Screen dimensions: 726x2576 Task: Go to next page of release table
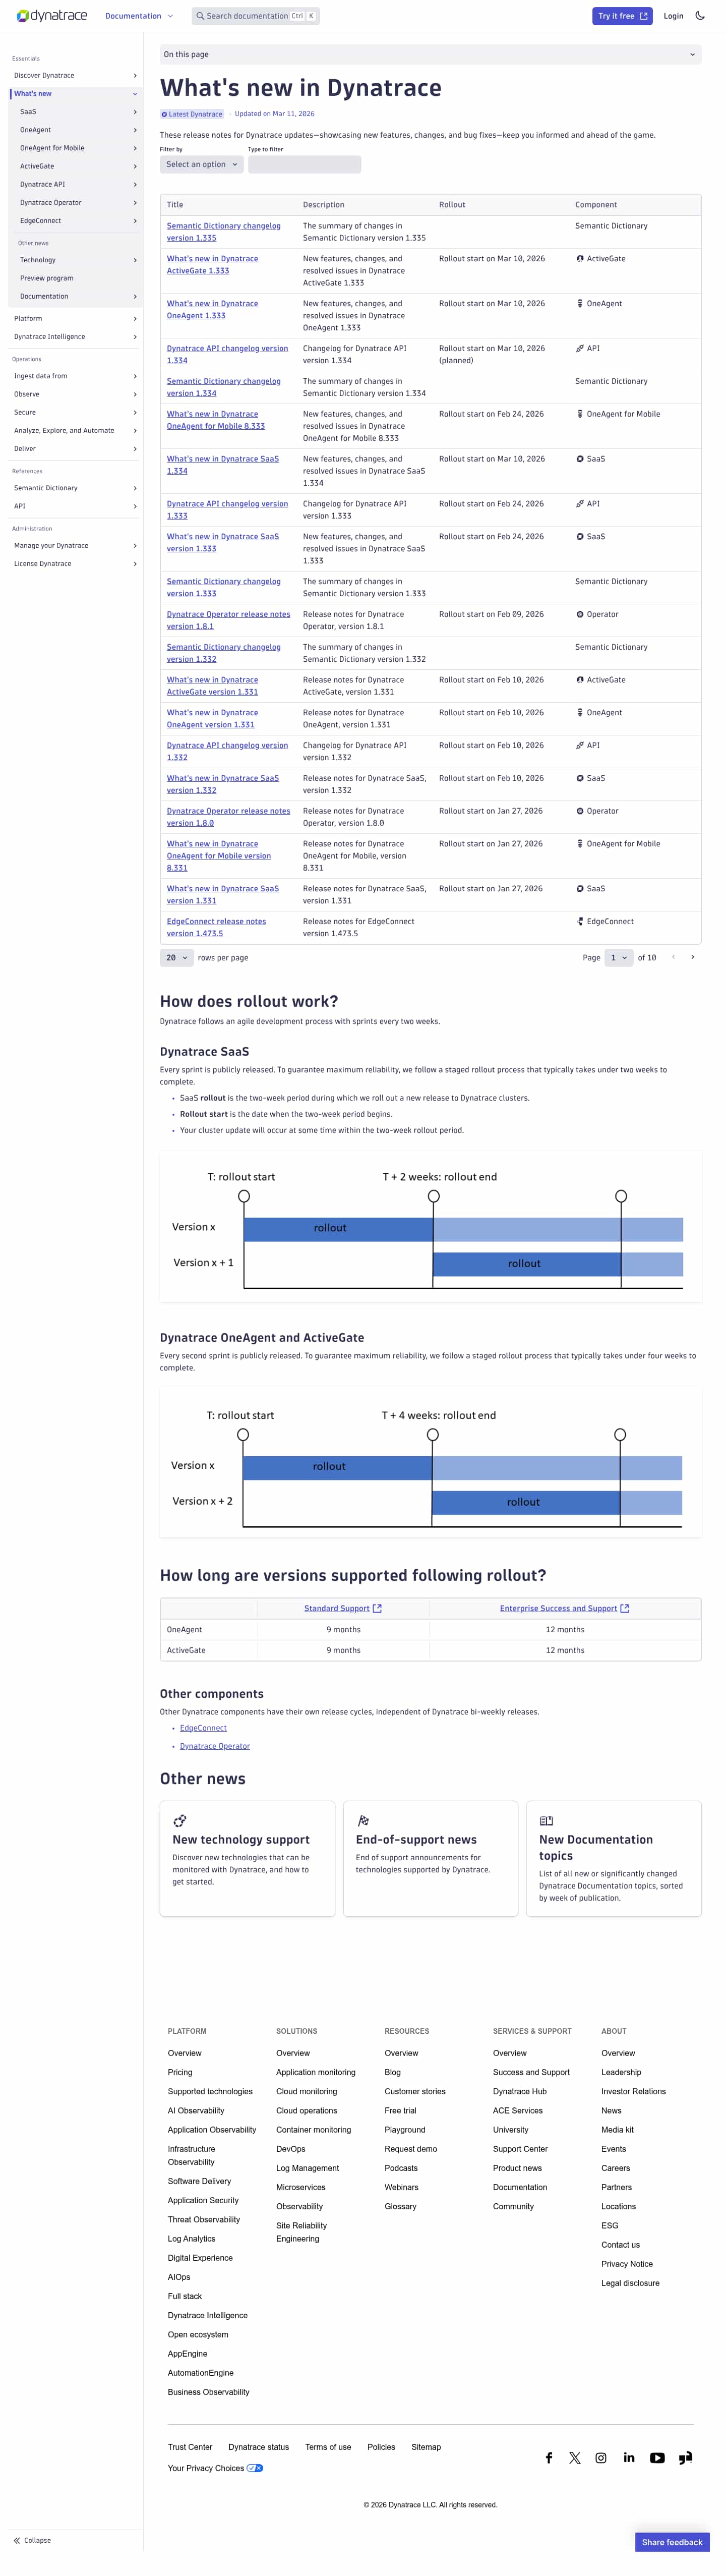tap(692, 957)
